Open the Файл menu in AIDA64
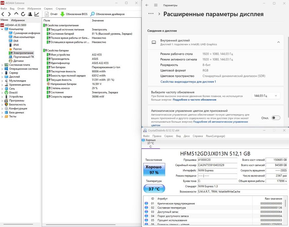Screen dimensions: 289x227 point(4,8)
